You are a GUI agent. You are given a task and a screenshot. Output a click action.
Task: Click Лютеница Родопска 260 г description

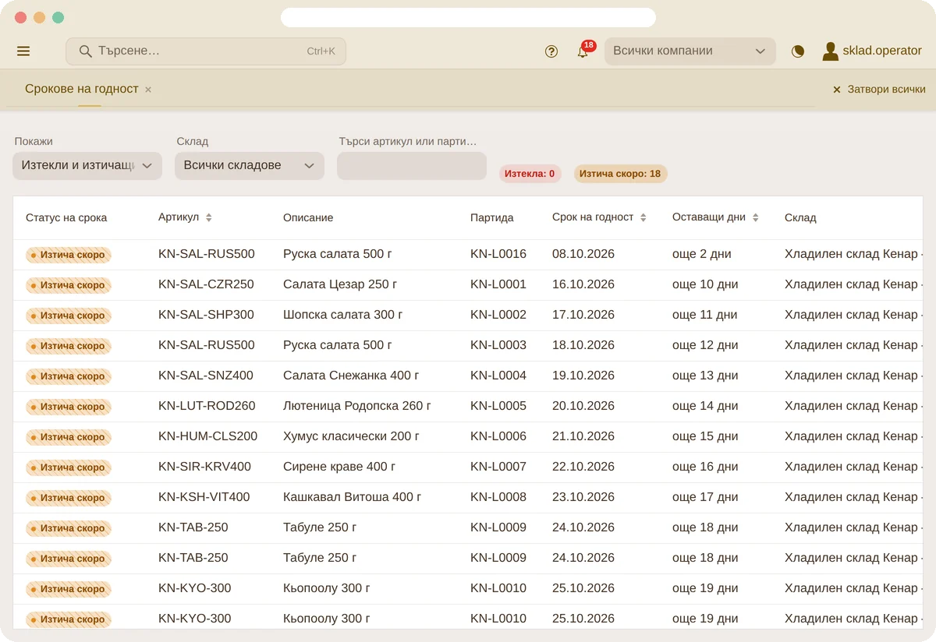pyautogui.click(x=357, y=406)
